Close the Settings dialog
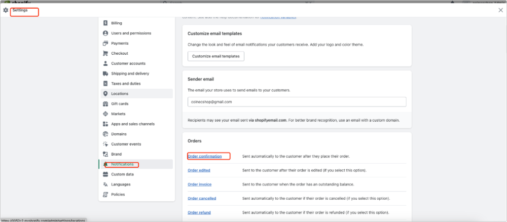This screenshot has height=222, width=507. pos(500,10)
